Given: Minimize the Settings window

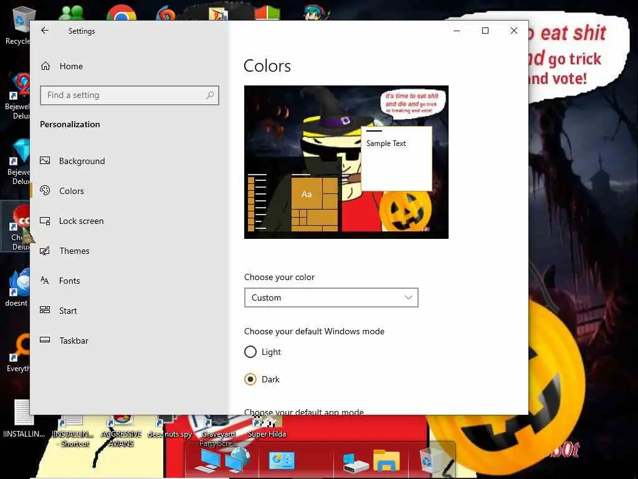Looking at the screenshot, I should [x=457, y=31].
